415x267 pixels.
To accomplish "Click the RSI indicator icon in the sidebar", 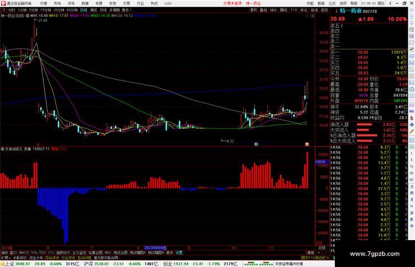I will point(412,111).
